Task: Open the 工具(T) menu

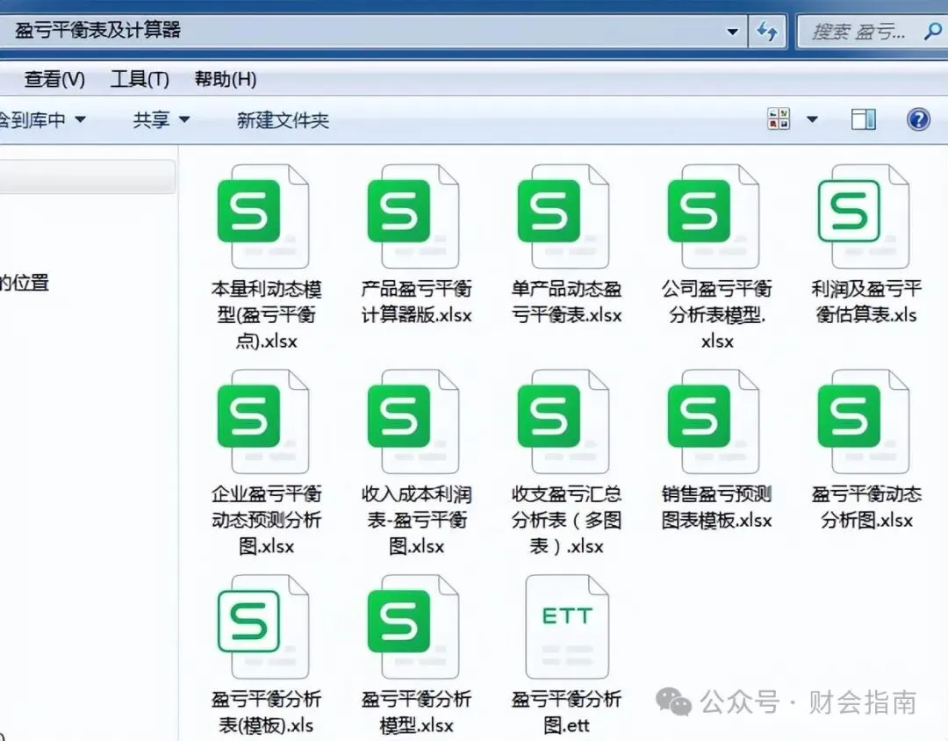Action: (x=140, y=79)
